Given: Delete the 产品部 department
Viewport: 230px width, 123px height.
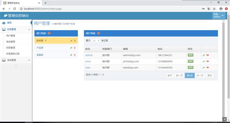Looking at the screenshot, I should click(75, 48).
